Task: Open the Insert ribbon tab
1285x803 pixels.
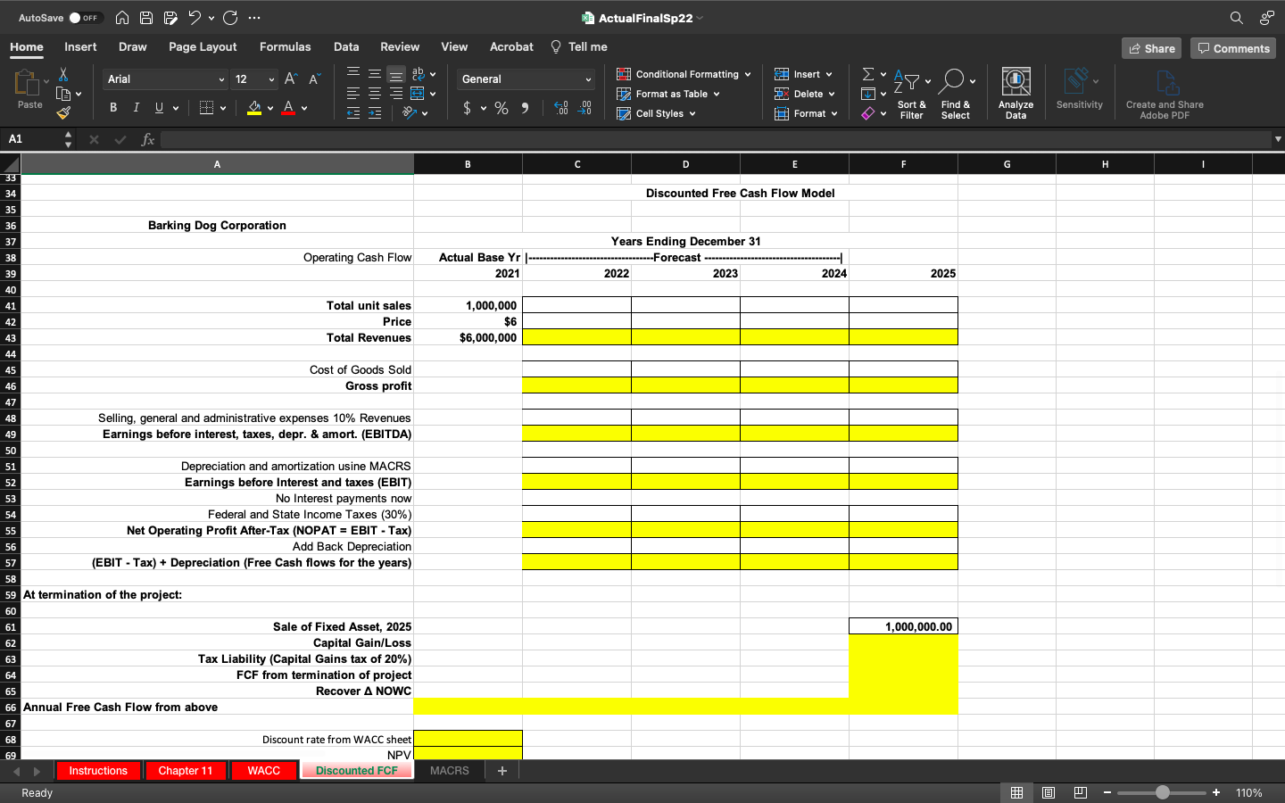Action: (80, 47)
